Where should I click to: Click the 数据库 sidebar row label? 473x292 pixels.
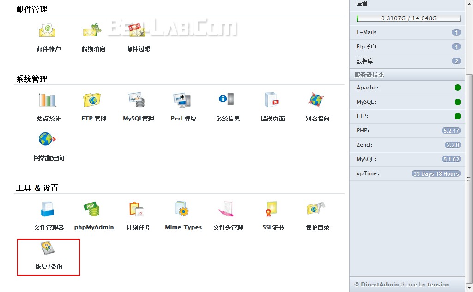click(x=364, y=61)
